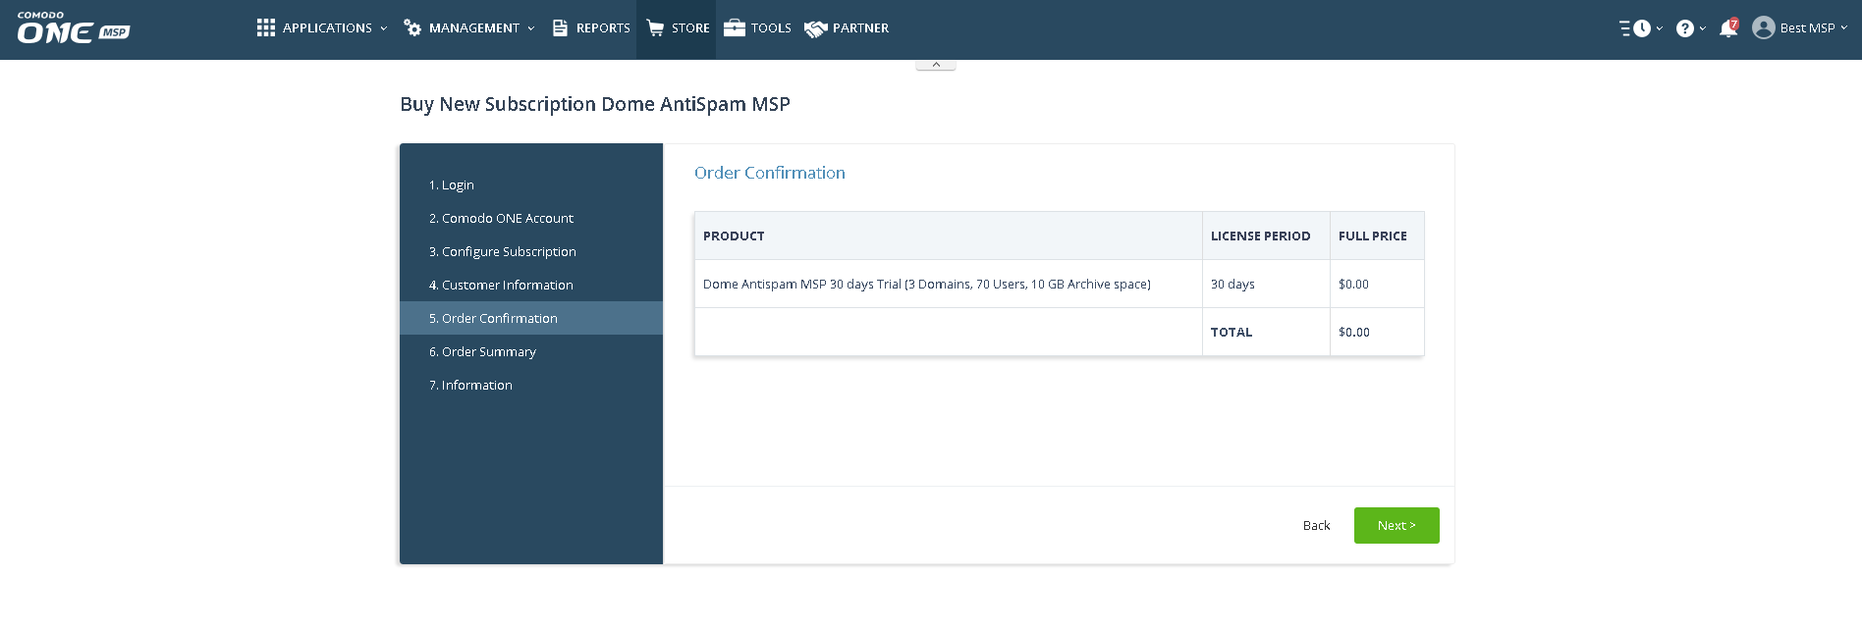Click the Applications grid icon
1862x630 pixels.
(x=266, y=27)
